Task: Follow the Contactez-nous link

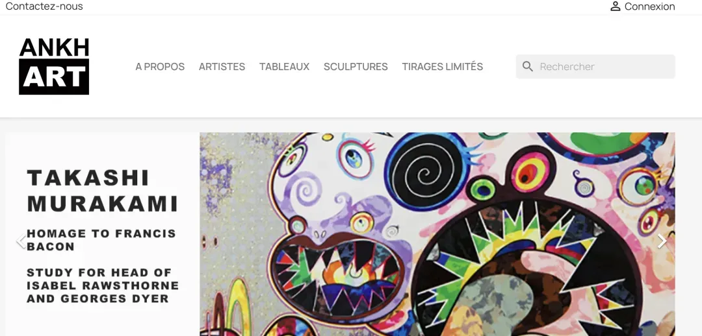Action: [x=44, y=6]
